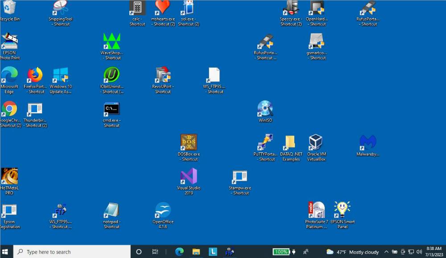Image resolution: width=446 pixels, height=258 pixels.
Task: Select the Thunderbir shortcut icon
Action: 35,114
